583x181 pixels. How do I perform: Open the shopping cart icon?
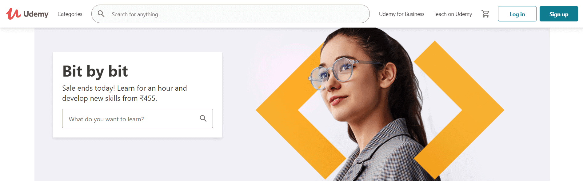click(485, 14)
